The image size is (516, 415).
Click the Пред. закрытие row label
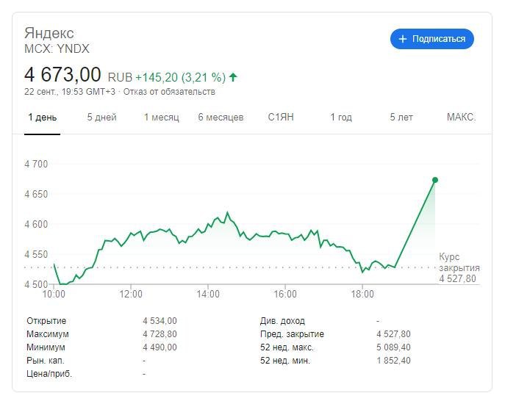pyautogui.click(x=293, y=334)
